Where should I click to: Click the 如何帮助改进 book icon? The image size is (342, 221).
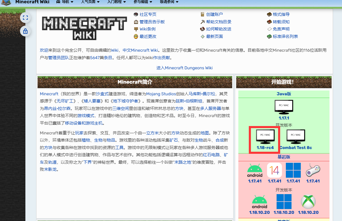tap(203, 29)
